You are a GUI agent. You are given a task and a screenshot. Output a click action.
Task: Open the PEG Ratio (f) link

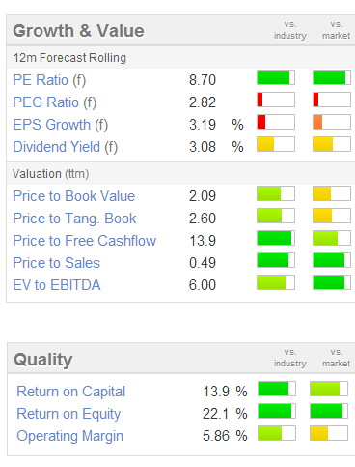[x=54, y=102]
